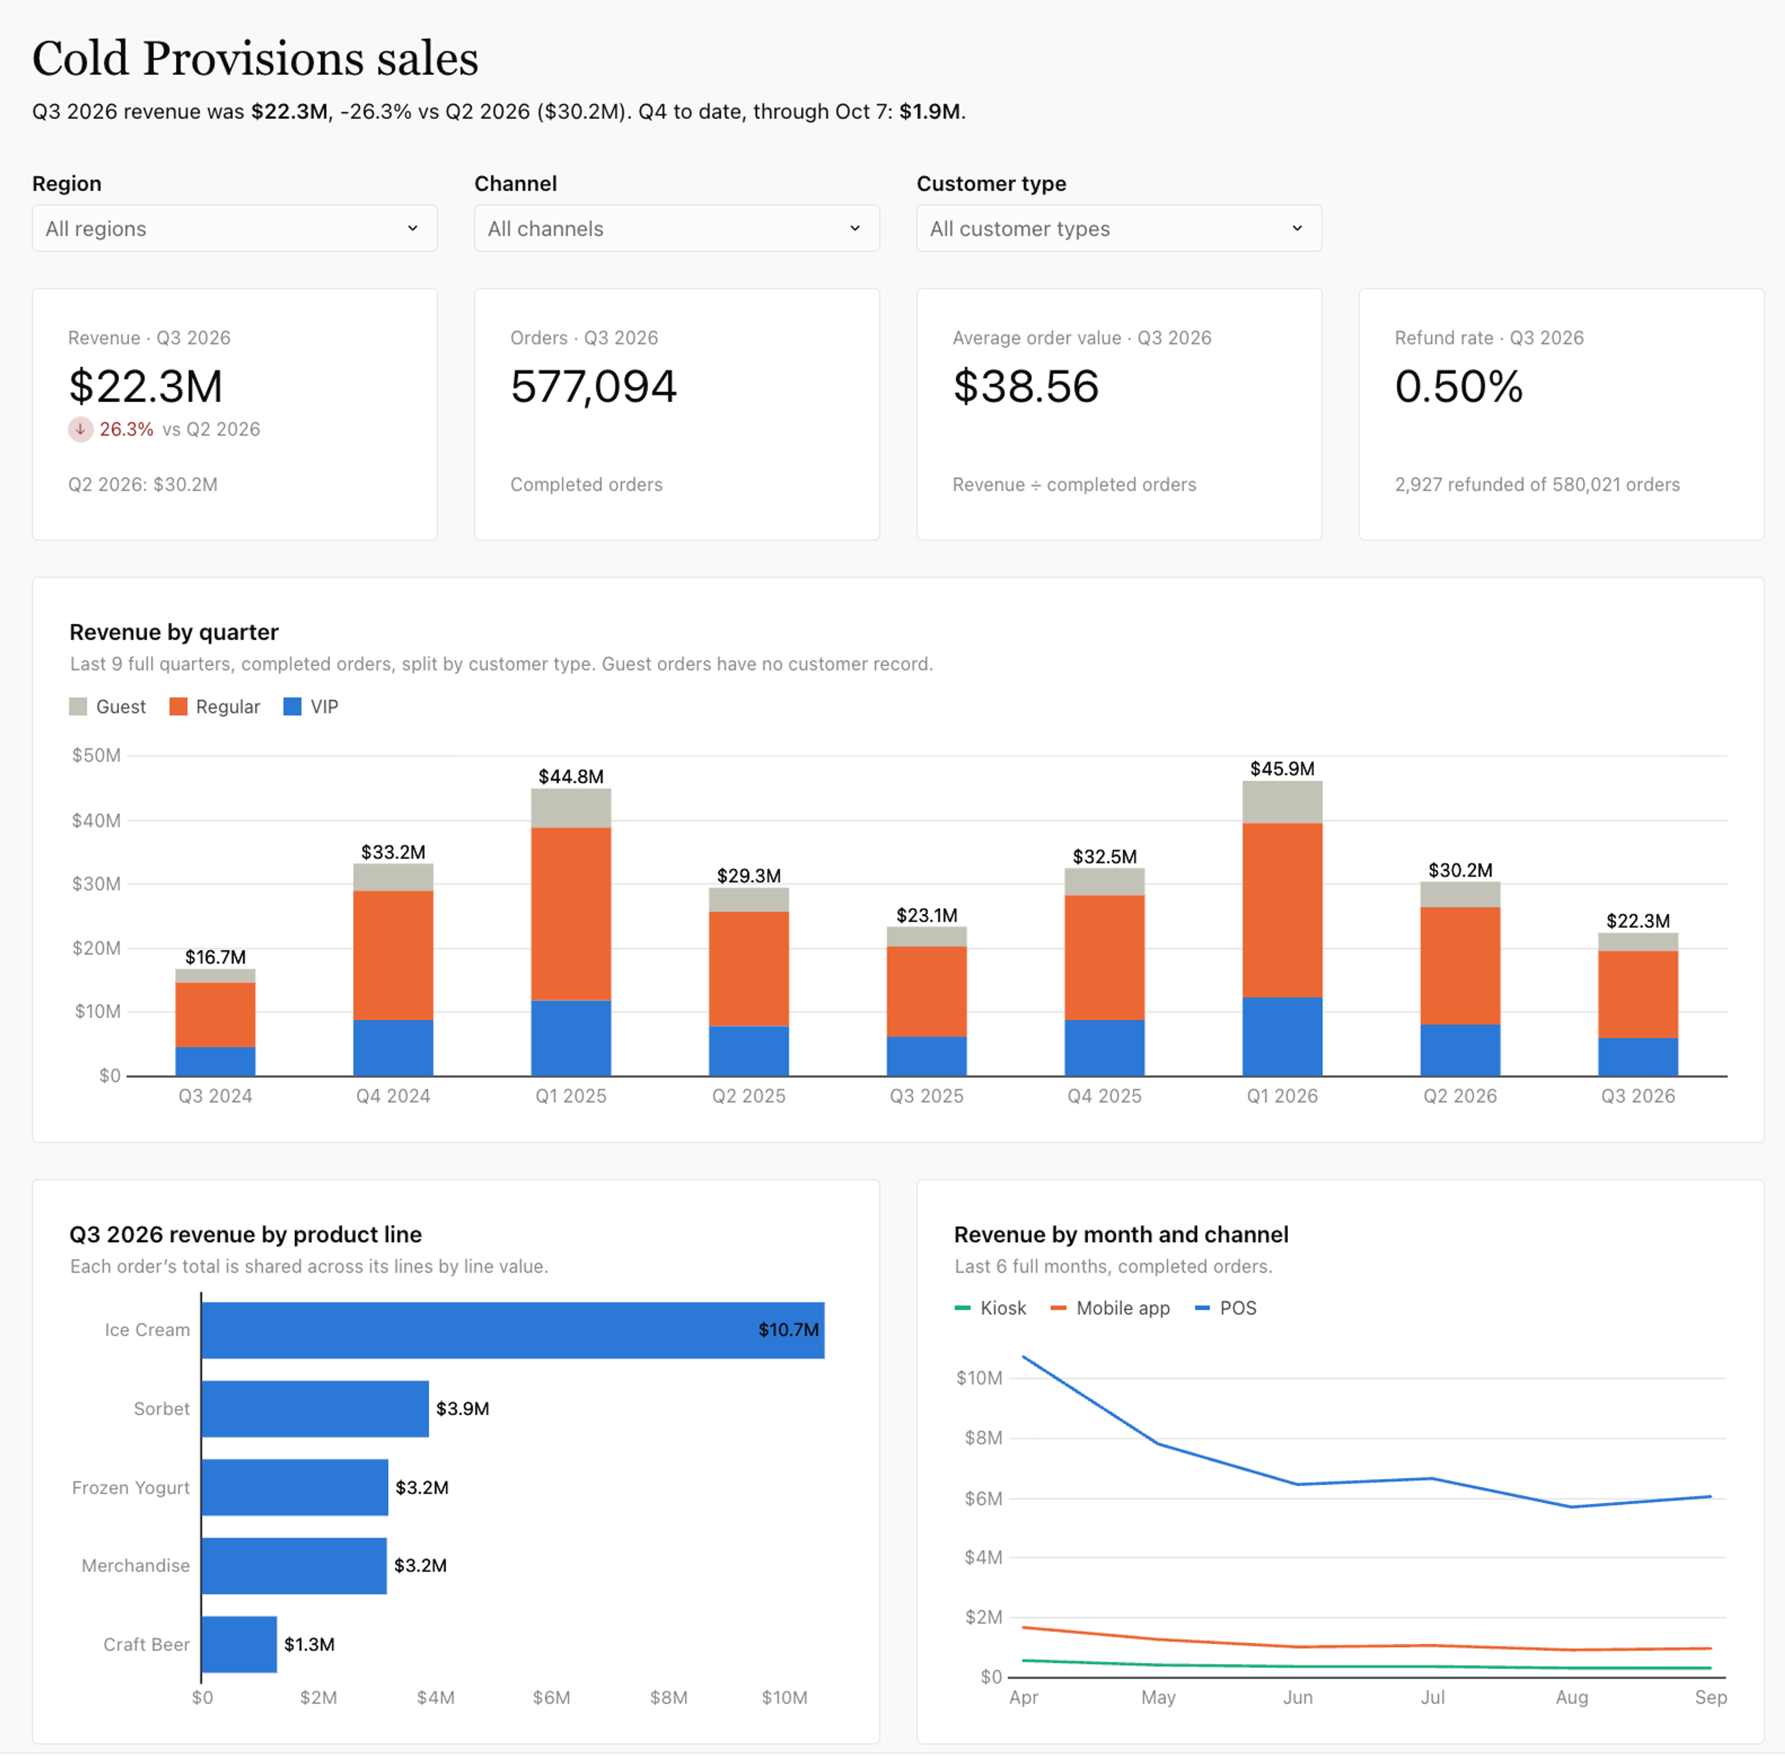Click the Mobile app orange legend marker
This screenshot has width=1785, height=1762.
(1059, 1308)
